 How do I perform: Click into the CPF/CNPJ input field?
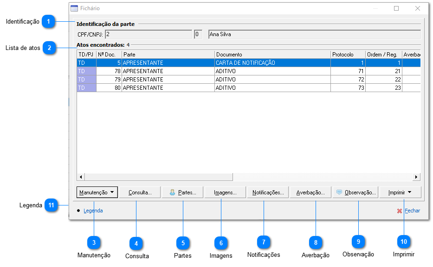pyautogui.click(x=149, y=34)
